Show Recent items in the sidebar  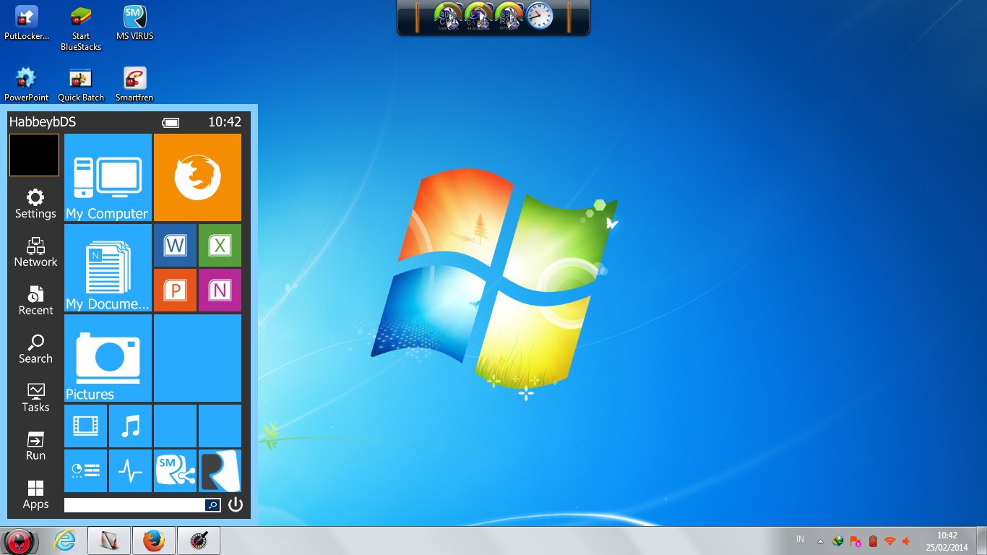35,301
